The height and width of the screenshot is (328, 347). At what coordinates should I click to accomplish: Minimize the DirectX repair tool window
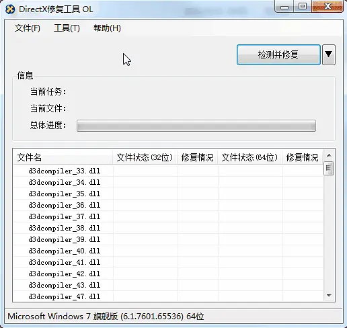(284, 7)
